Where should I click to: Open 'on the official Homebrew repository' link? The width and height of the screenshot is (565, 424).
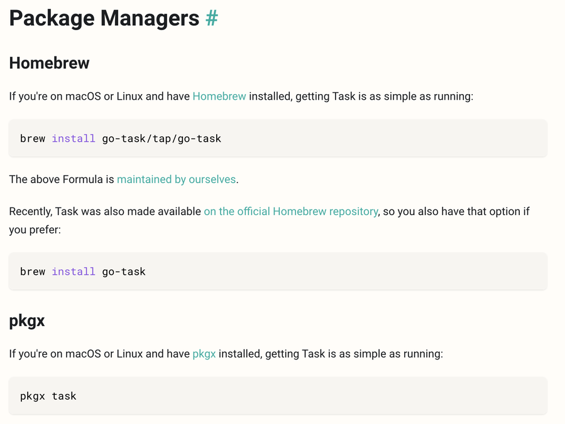tap(291, 211)
